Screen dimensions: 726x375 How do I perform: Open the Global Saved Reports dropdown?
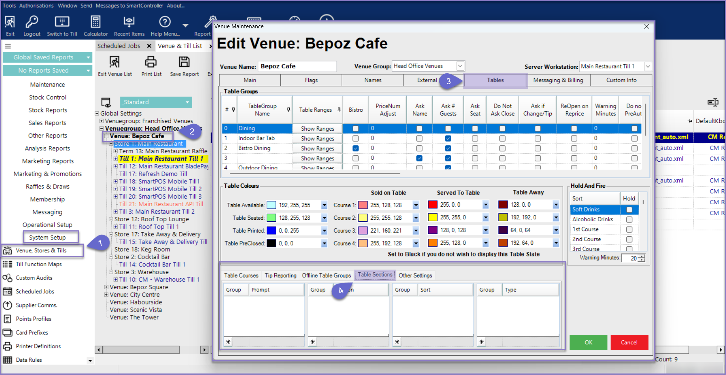pyautogui.click(x=88, y=57)
